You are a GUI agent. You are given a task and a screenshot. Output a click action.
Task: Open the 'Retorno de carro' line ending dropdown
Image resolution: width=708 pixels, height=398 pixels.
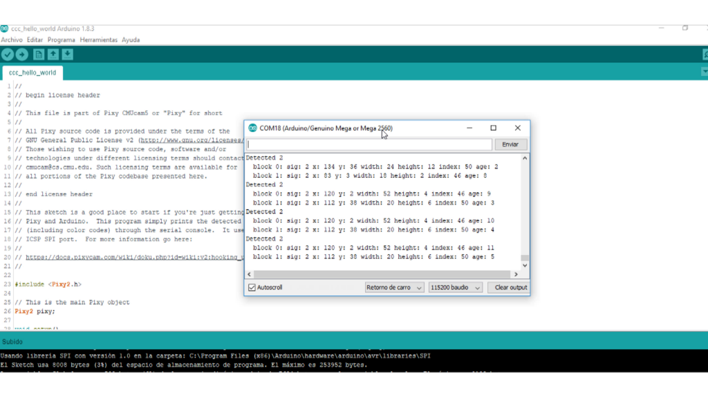click(394, 287)
